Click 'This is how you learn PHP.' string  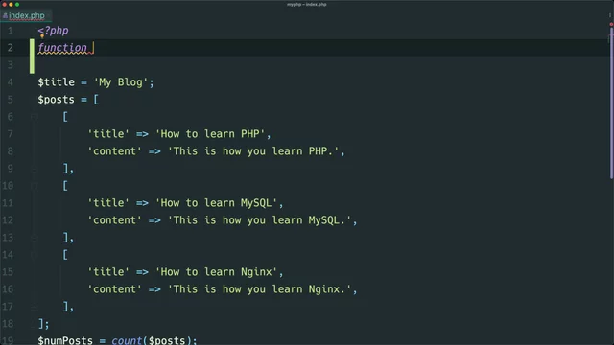253,151
